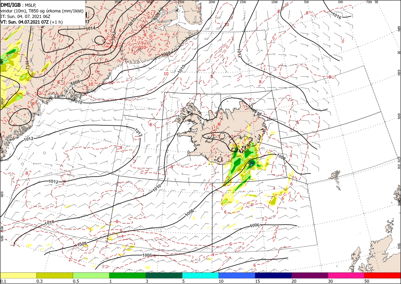
Task: Click the 70N latitude label
Action: 369,2
